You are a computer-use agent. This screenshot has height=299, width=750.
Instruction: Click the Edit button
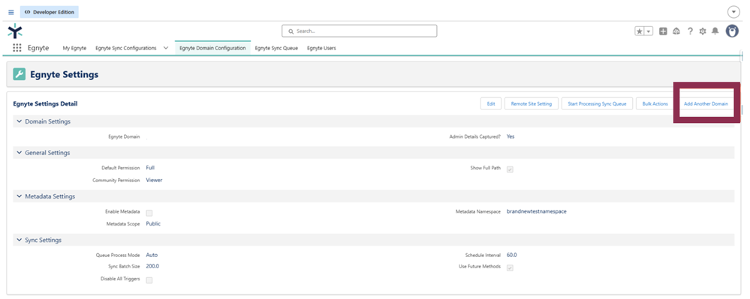pos(491,103)
